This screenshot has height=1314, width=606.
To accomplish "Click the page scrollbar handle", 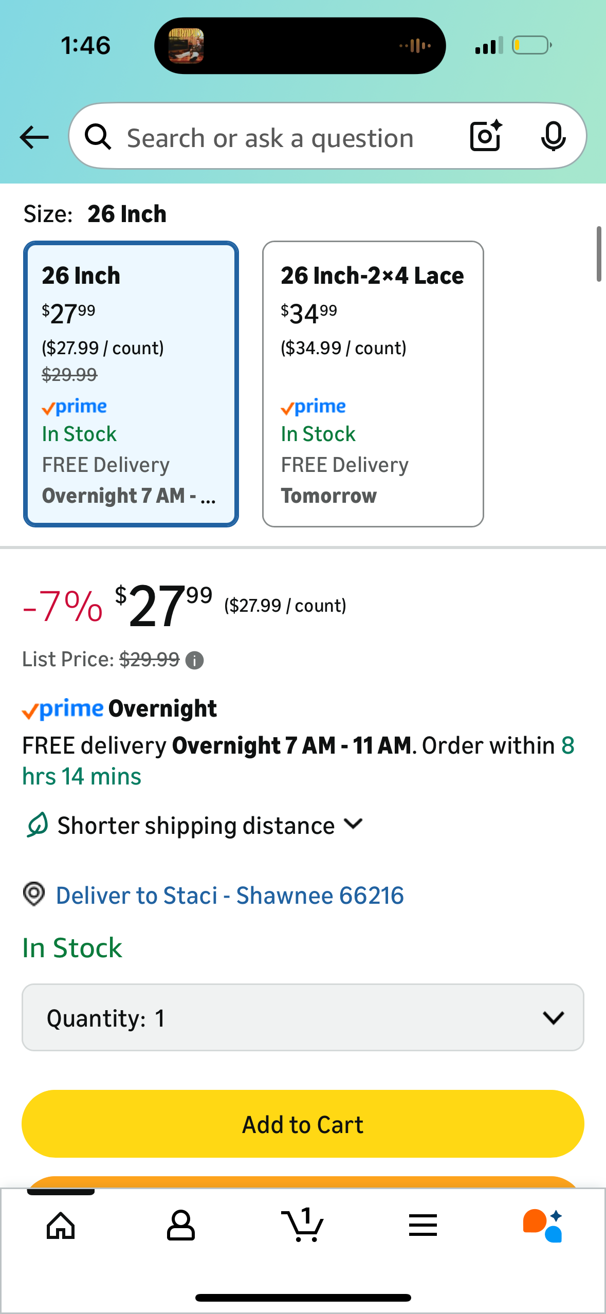I will coord(598,254).
